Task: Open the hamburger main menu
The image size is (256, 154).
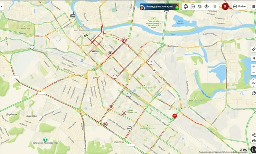Action: tap(254, 6)
